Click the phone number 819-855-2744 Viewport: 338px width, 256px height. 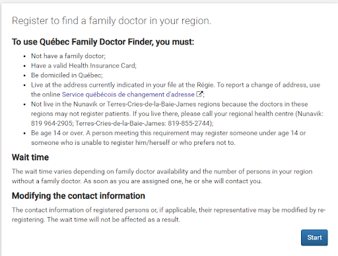point(189,123)
